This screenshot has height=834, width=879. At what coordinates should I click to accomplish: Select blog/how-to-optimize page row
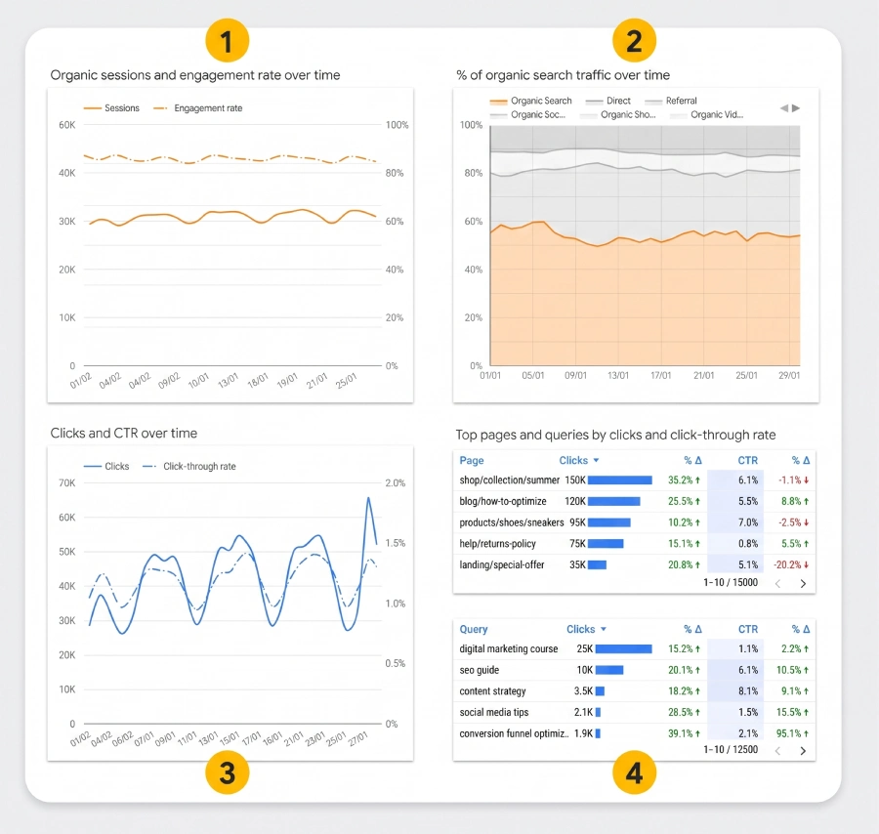(x=634, y=501)
